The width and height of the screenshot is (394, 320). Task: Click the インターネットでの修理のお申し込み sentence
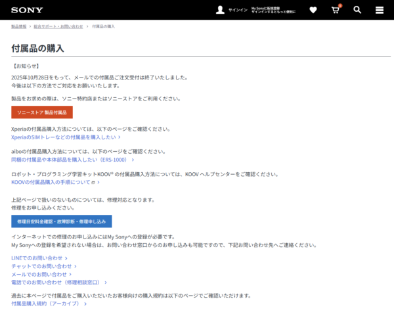(x=93, y=237)
